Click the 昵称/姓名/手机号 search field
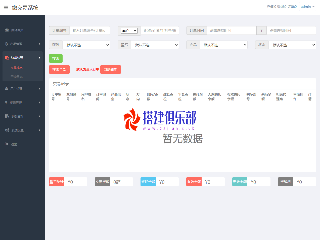This screenshot has height=240, width=320. 160,30
